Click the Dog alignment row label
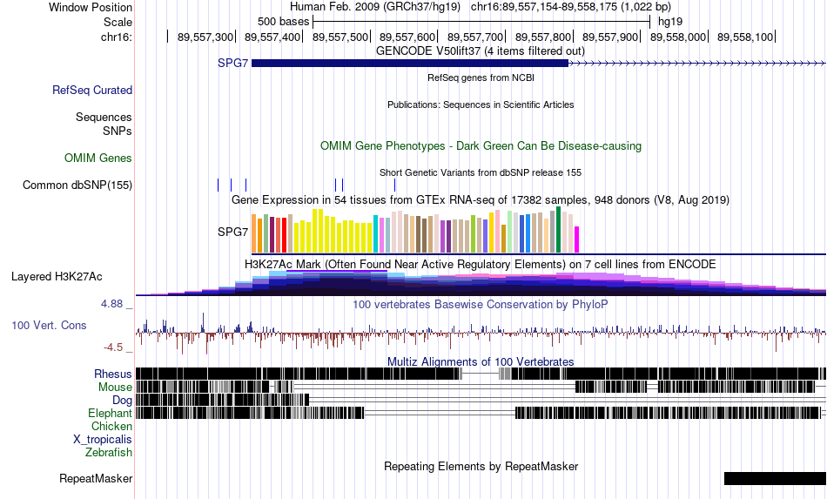The image size is (827, 499). 122,401
